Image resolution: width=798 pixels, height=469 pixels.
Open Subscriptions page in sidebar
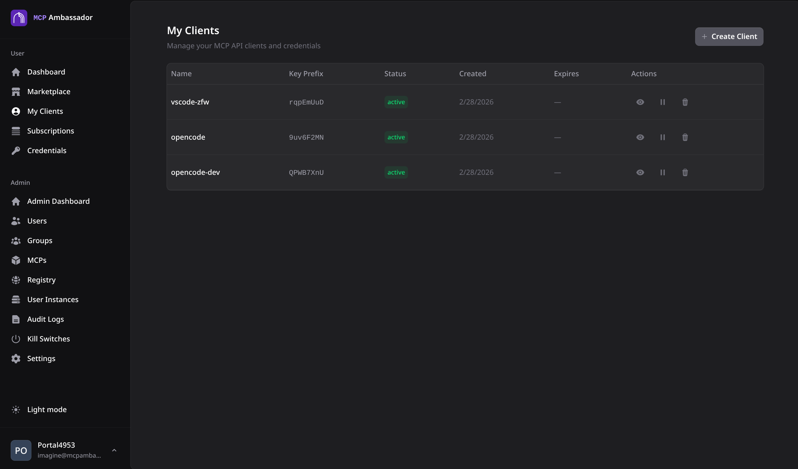[50, 131]
